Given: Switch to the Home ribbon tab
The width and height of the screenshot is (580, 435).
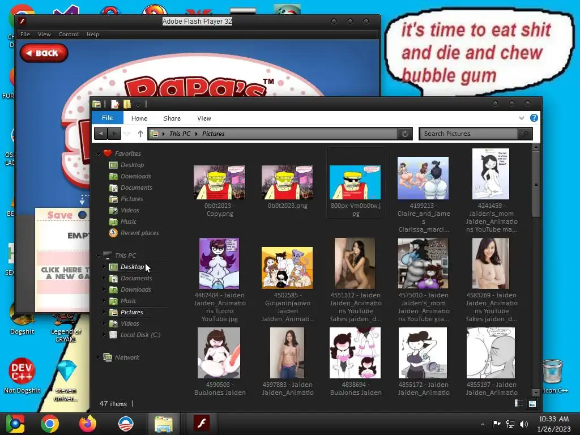Looking at the screenshot, I should pos(139,118).
